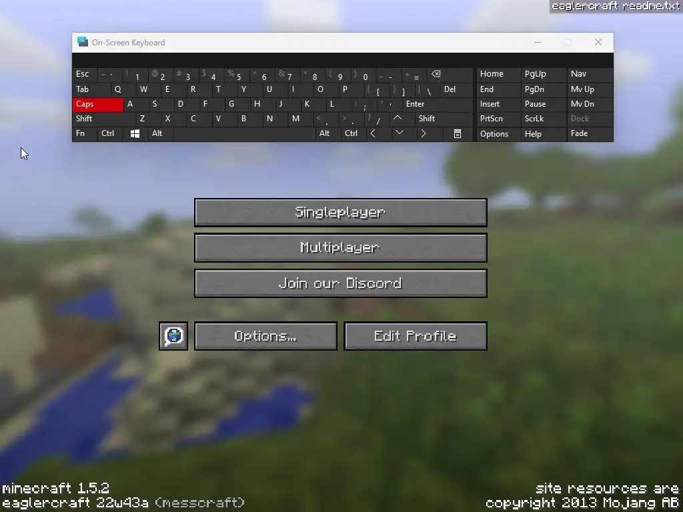Click the forward slash key

pyautogui.click(x=378, y=119)
